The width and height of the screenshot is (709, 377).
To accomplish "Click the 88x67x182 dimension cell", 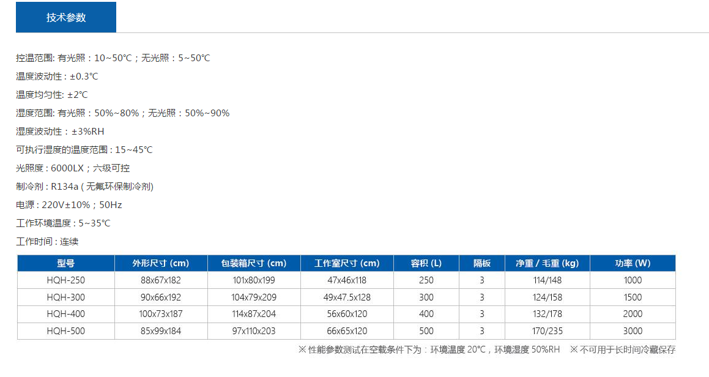I will (x=161, y=280).
